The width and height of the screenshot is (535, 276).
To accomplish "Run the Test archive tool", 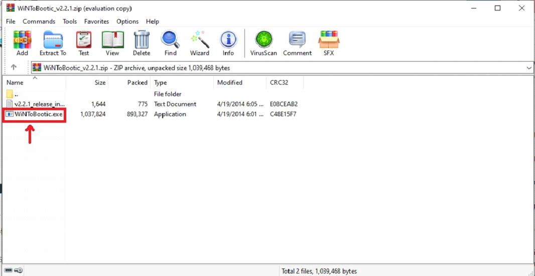I will 84,40.
